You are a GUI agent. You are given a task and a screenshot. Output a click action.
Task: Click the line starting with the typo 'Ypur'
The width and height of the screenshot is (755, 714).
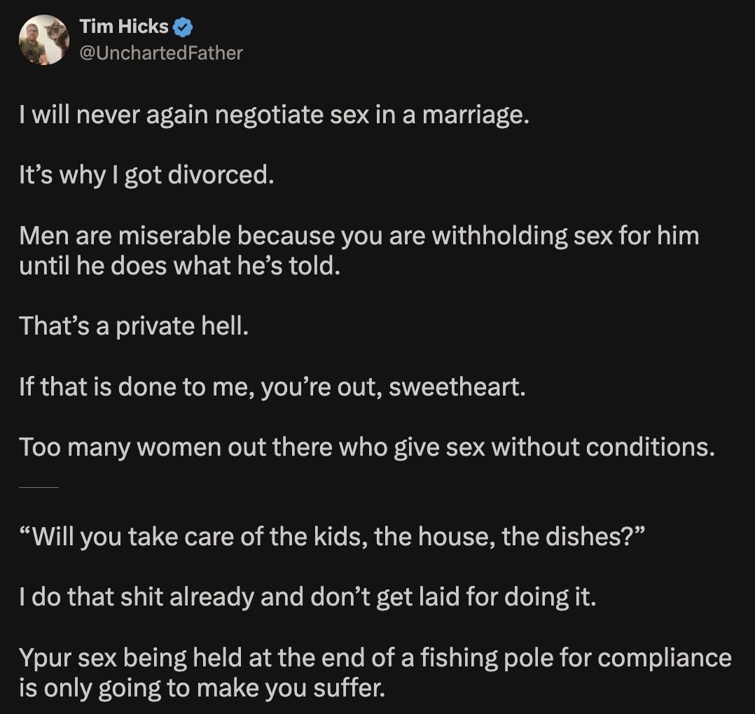[x=375, y=658]
